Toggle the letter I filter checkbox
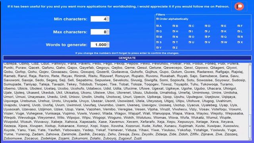 tap(190, 31)
